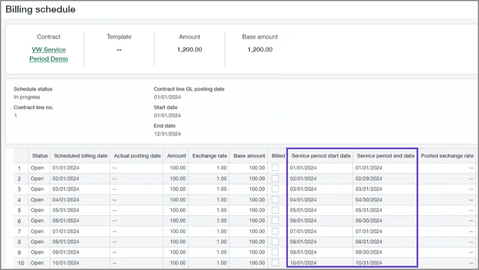Check the Billed checkbox in row 1

click(275, 168)
